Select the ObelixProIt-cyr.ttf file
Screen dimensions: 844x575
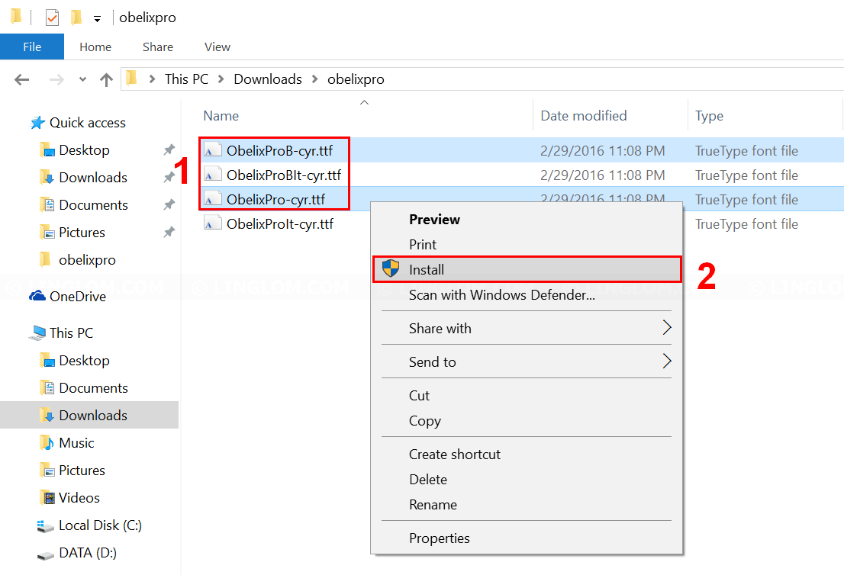pyautogui.click(x=280, y=223)
